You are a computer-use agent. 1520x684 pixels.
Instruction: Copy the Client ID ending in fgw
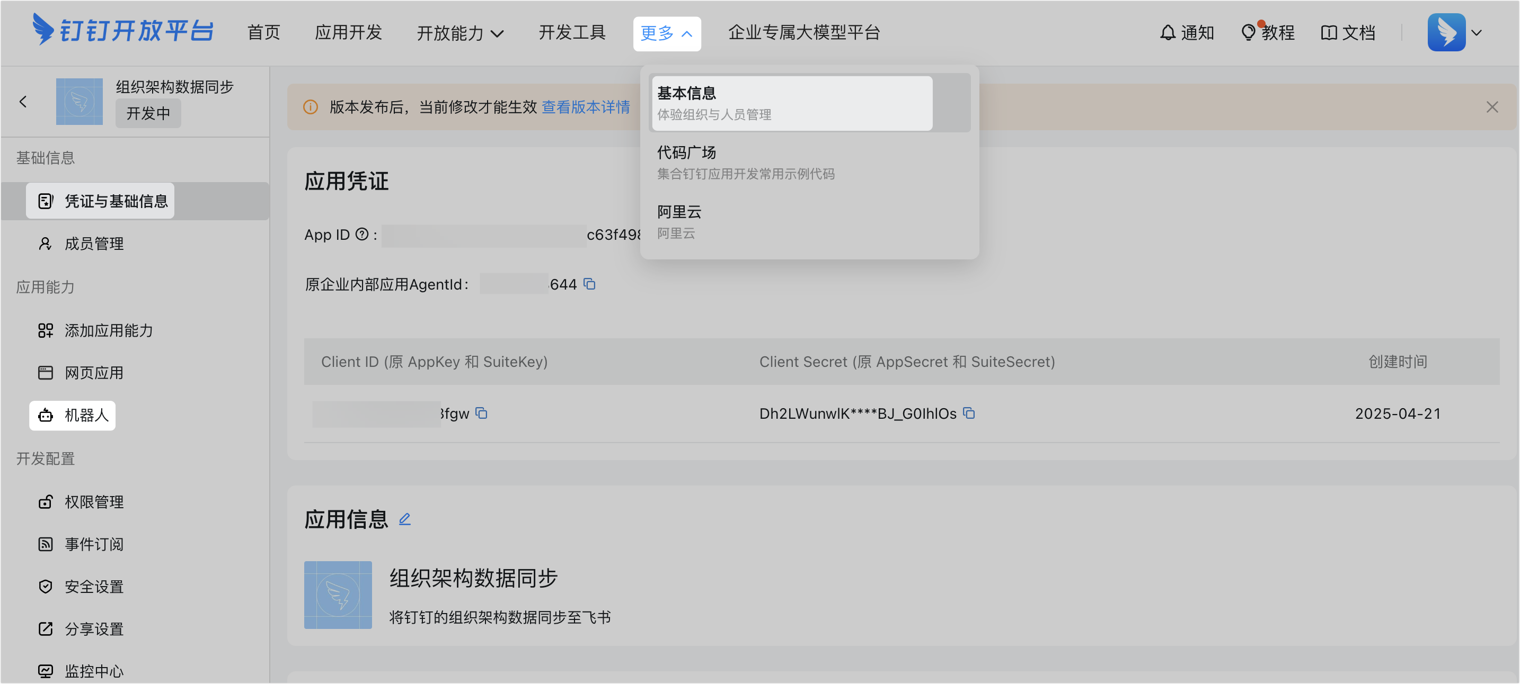(481, 413)
